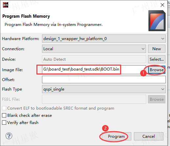
Task: Click the Offset input field
Action: tap(104, 80)
